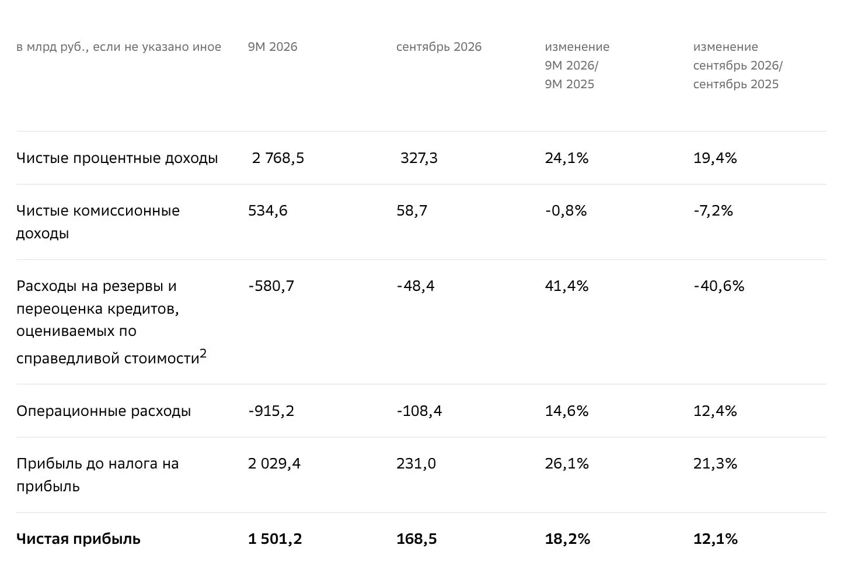Select the 2 029,4 pre-tax profit value
Image resolution: width=858 pixels, height=583 pixels.
274,464
